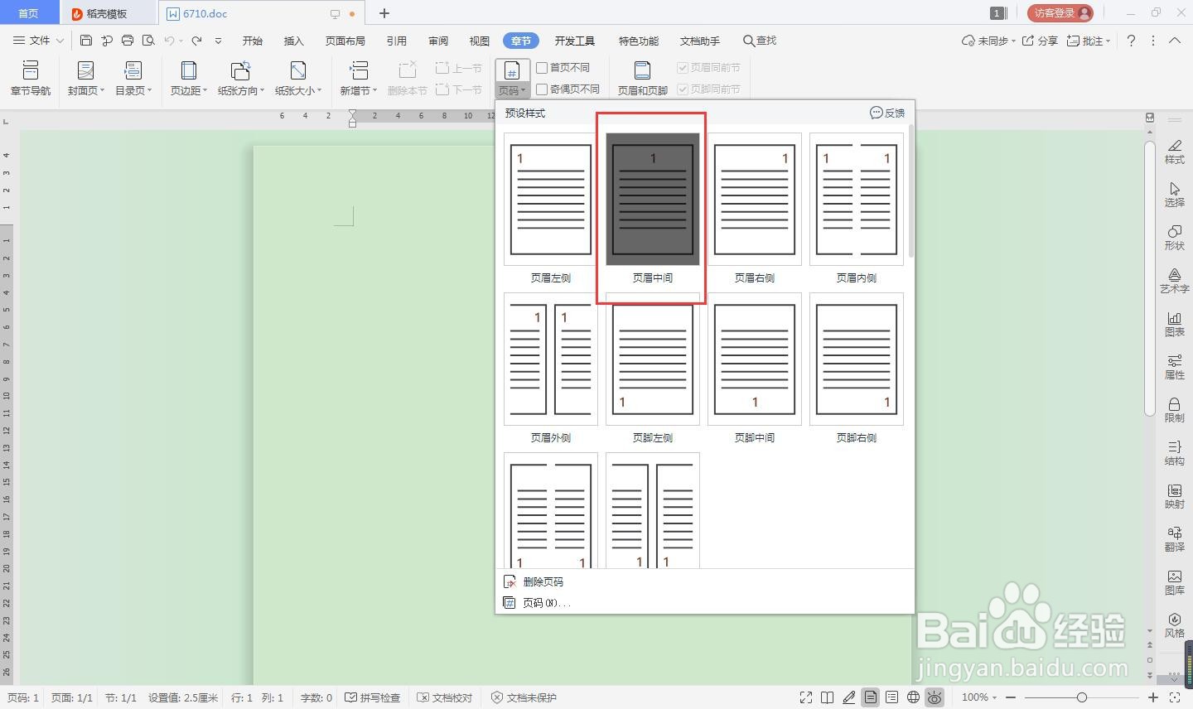This screenshot has height=709, width=1193.
Task: Open the 艺术字 word art sidebar panel
Action: click(1174, 280)
